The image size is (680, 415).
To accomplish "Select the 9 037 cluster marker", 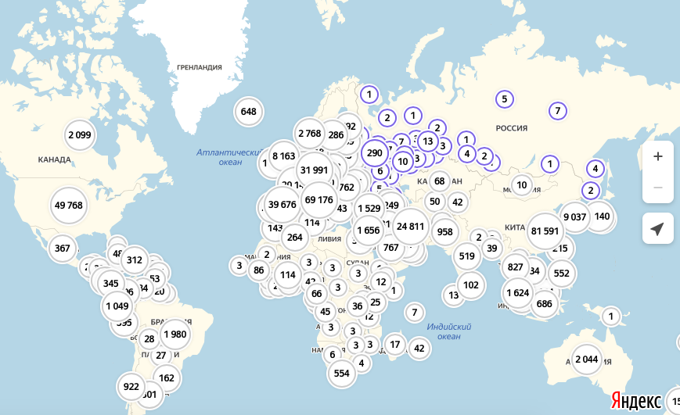I will pos(575,216).
